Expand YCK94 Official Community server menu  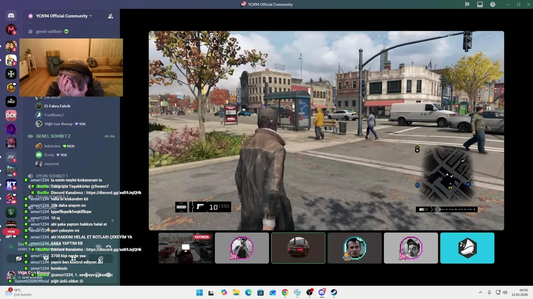tap(64, 16)
